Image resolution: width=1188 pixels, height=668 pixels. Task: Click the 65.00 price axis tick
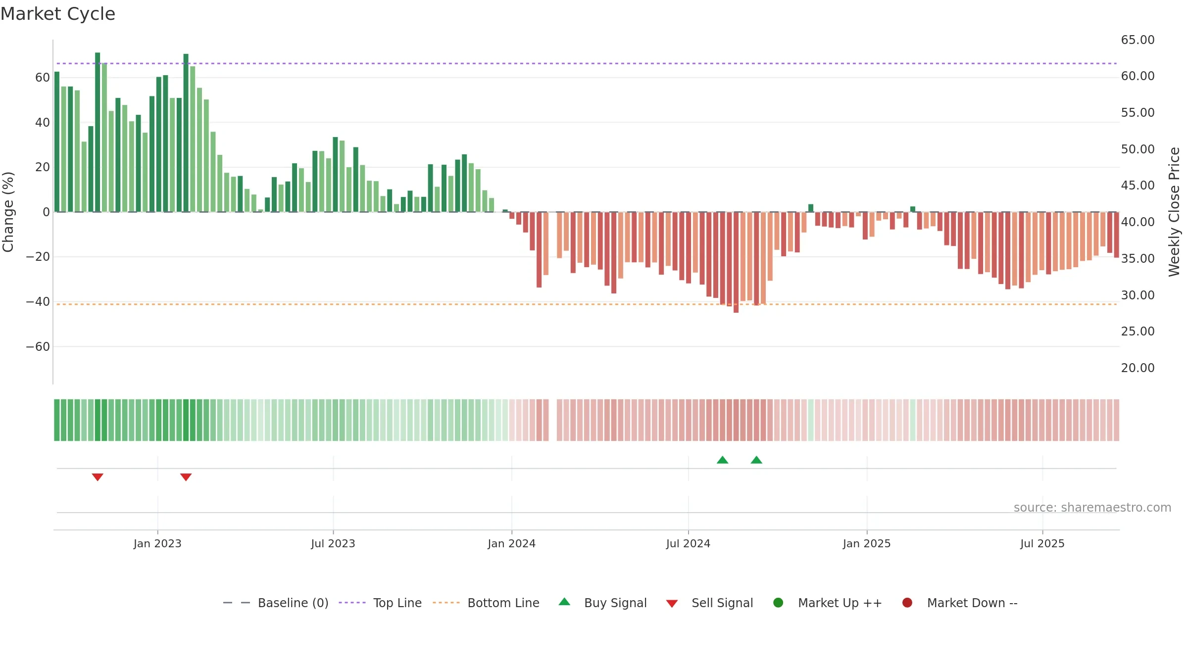point(1138,40)
